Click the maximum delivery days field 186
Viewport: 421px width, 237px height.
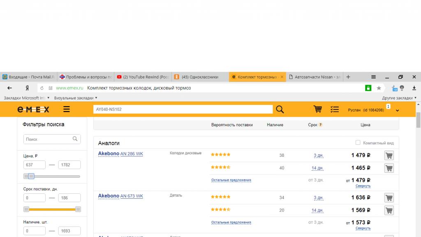tap(69, 198)
